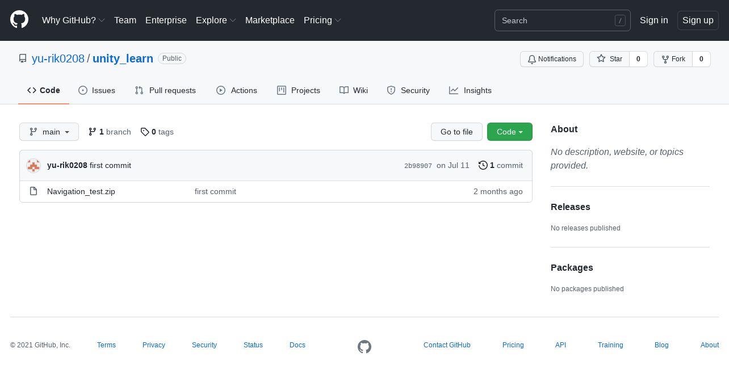Open first commit link in Navigation_test.zip row
Screen dimensions: 729x382
pyautogui.click(x=215, y=191)
